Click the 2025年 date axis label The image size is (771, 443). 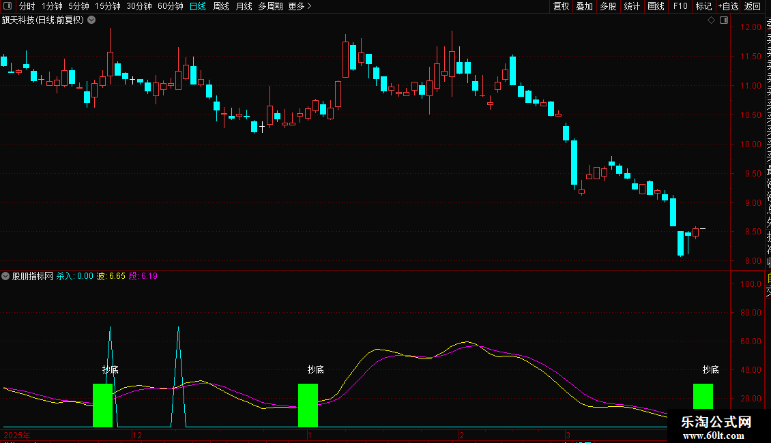point(17,435)
